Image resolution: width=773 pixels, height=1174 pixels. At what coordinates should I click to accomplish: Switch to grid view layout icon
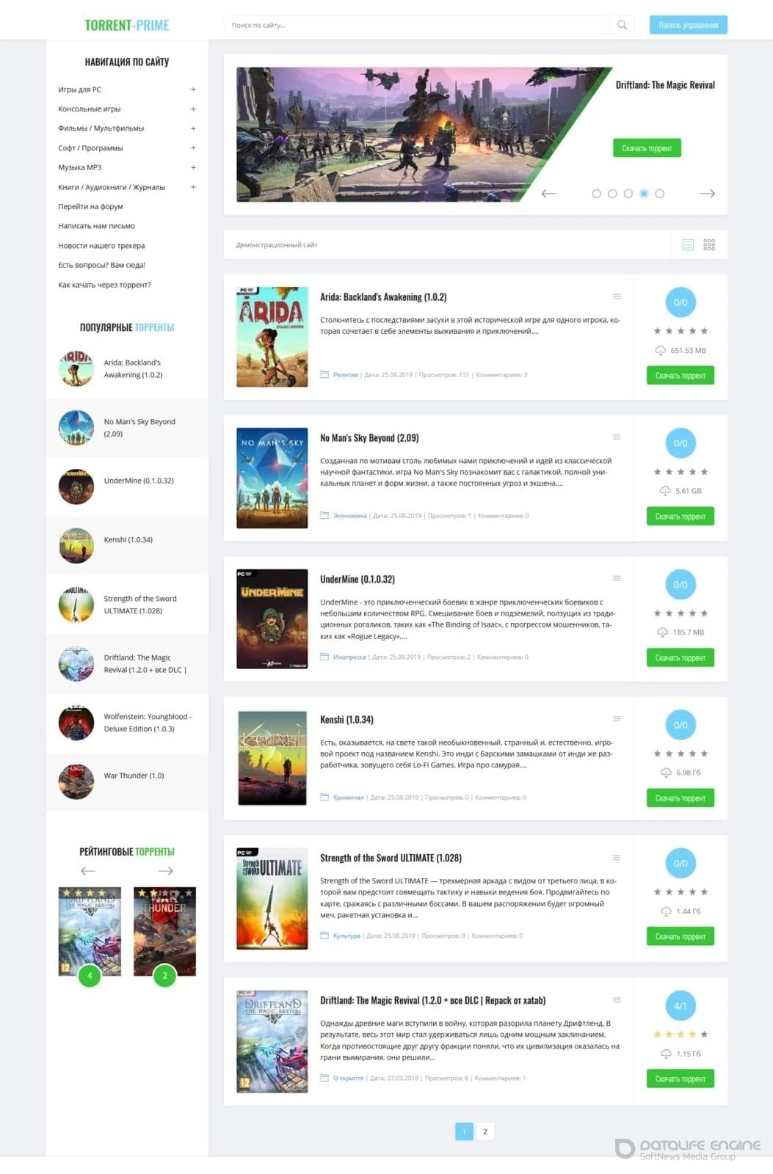(x=709, y=245)
